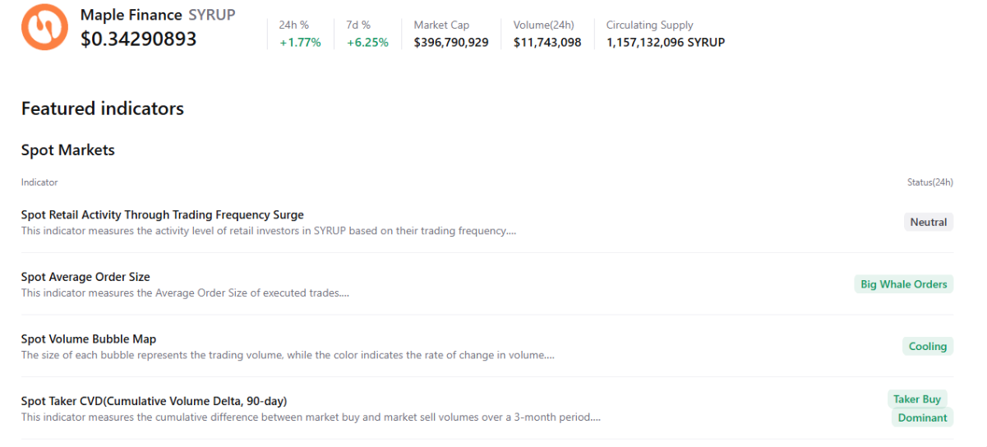This screenshot has height=447, width=987.
Task: Click the Maple Finance orange logo icon
Action: (44, 26)
